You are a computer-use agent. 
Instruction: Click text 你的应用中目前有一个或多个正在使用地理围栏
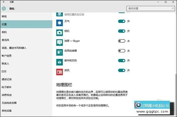click(83, 106)
